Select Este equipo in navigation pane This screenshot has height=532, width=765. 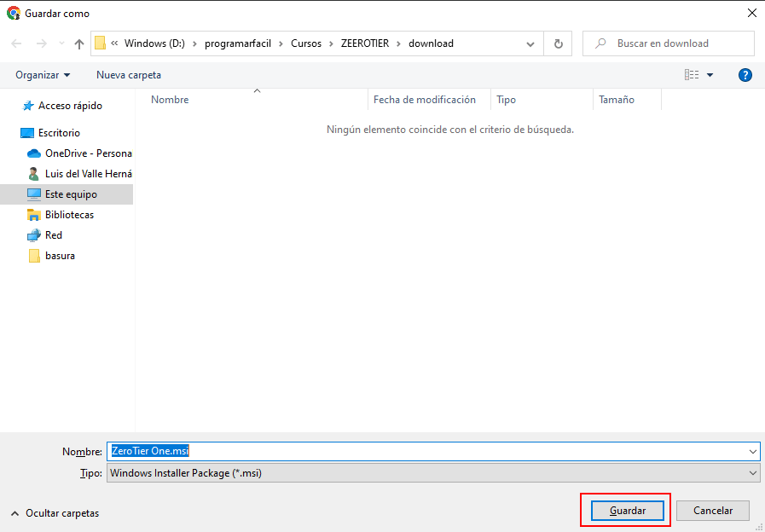[71, 194]
